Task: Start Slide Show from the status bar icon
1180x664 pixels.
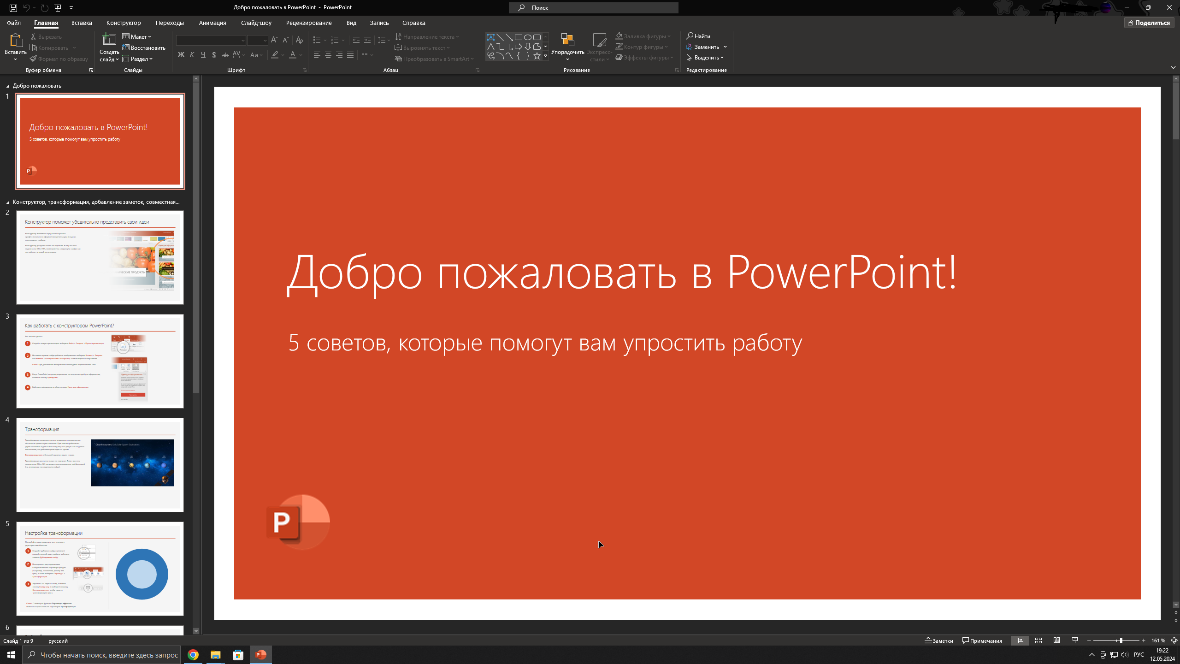Action: [1075, 640]
